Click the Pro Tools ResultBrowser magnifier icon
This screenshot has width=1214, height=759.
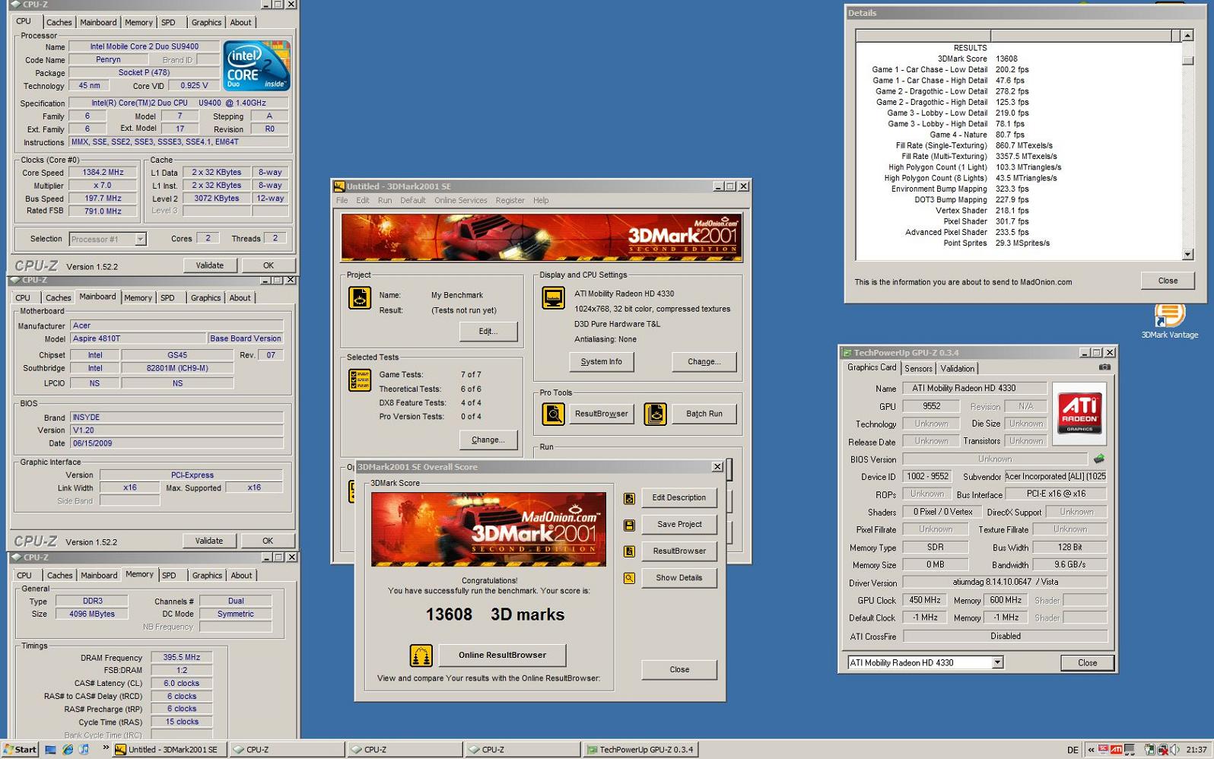click(553, 414)
